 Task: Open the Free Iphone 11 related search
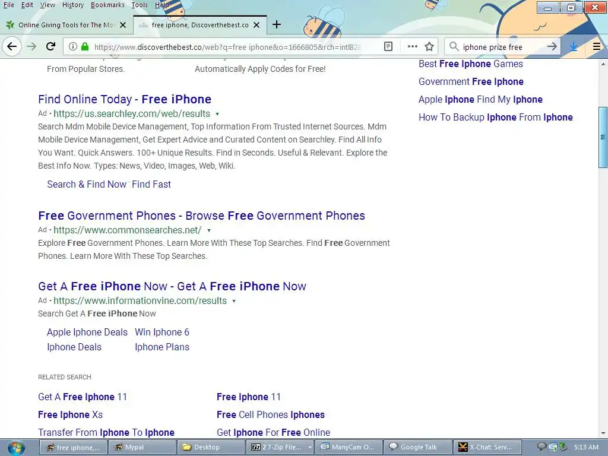[x=249, y=397]
